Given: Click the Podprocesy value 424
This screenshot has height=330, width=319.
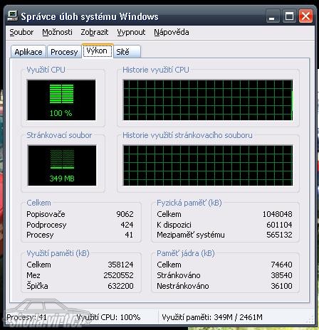Looking at the screenshot, I should tap(127, 225).
